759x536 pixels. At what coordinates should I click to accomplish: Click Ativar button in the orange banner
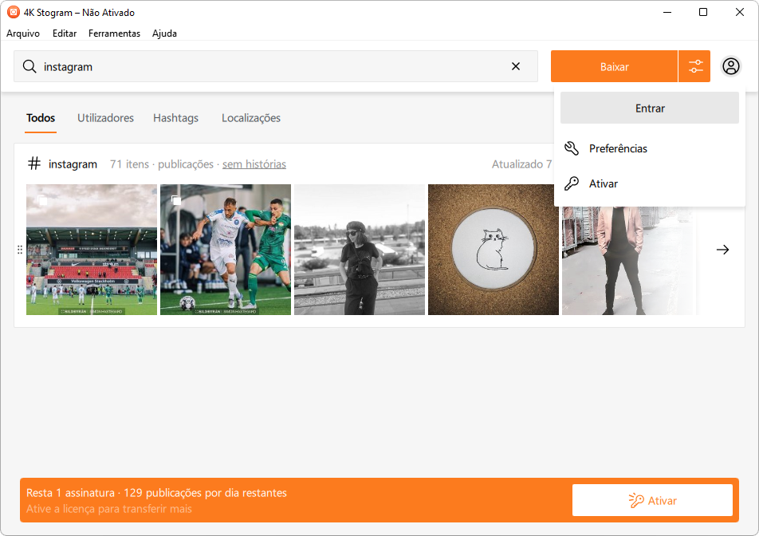[x=652, y=501]
